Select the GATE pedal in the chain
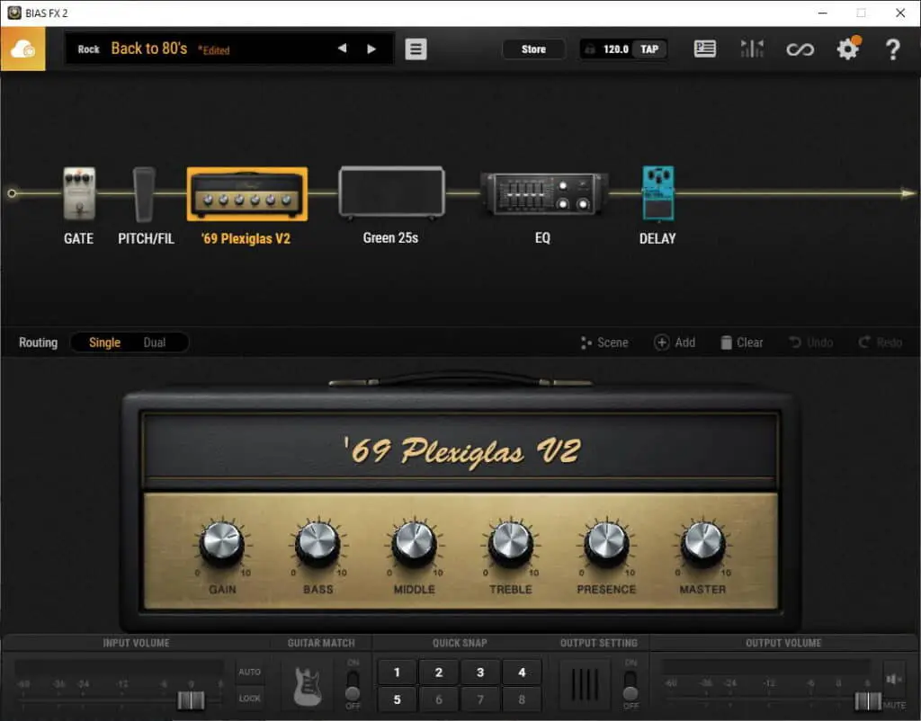 pos(79,194)
